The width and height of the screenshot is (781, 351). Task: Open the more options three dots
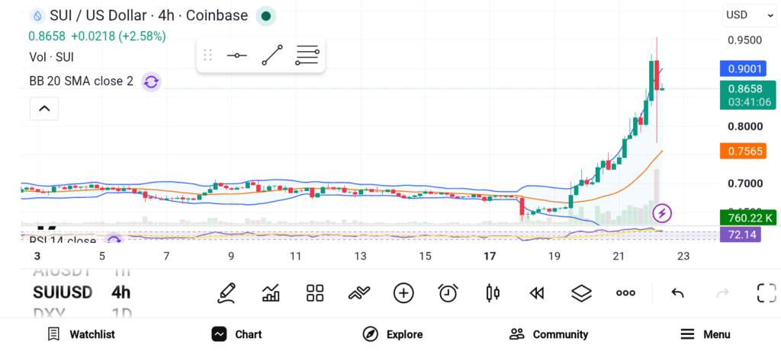625,293
